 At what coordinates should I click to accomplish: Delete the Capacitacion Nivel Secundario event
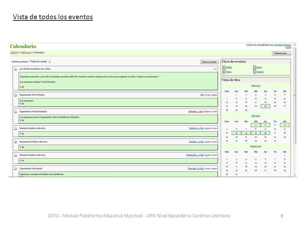(x=23, y=120)
